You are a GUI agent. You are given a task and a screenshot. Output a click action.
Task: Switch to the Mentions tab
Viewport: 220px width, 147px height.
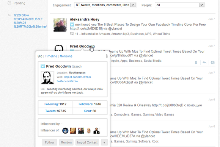click(x=66, y=56)
